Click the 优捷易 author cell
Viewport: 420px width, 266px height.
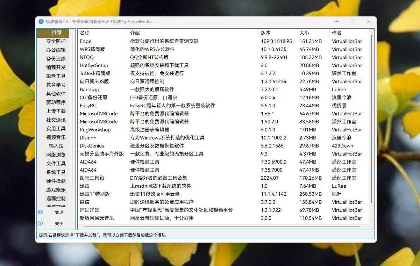[x=339, y=106]
